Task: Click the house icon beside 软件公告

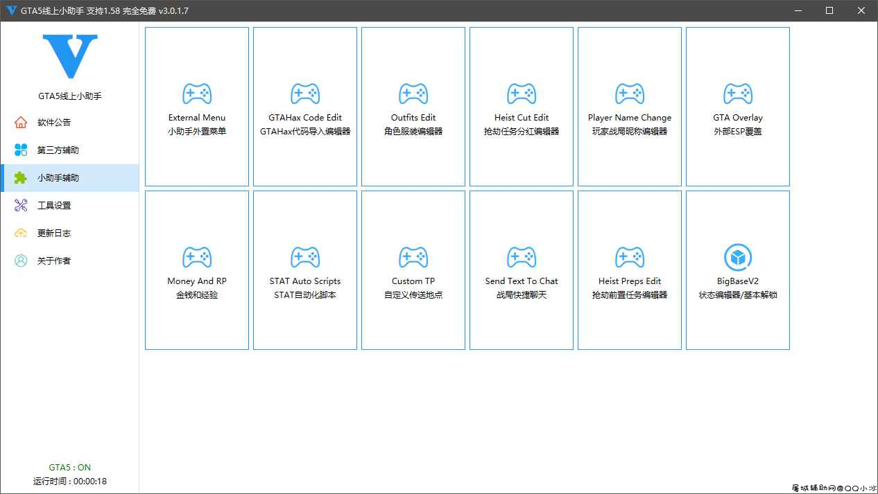Action: (x=21, y=123)
